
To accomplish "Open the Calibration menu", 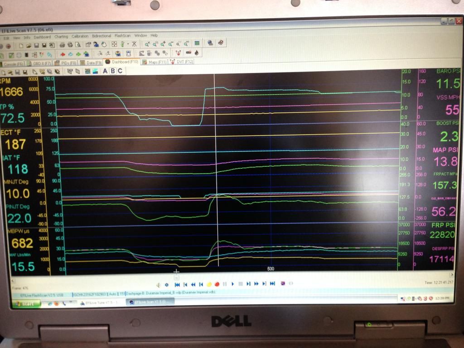I will (80, 36).
